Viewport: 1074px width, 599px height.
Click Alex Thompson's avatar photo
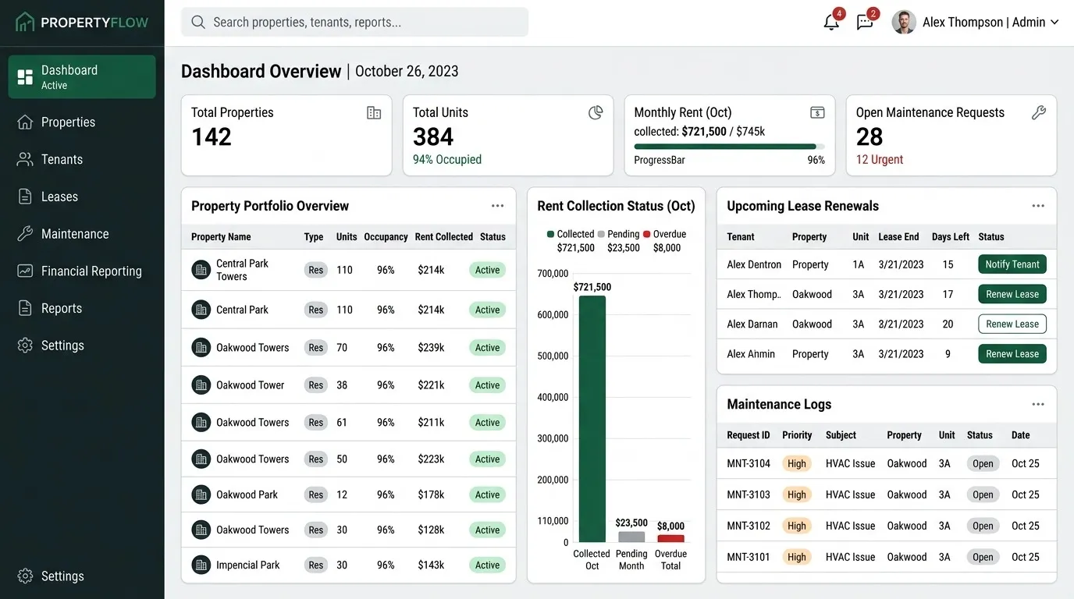[x=904, y=22]
